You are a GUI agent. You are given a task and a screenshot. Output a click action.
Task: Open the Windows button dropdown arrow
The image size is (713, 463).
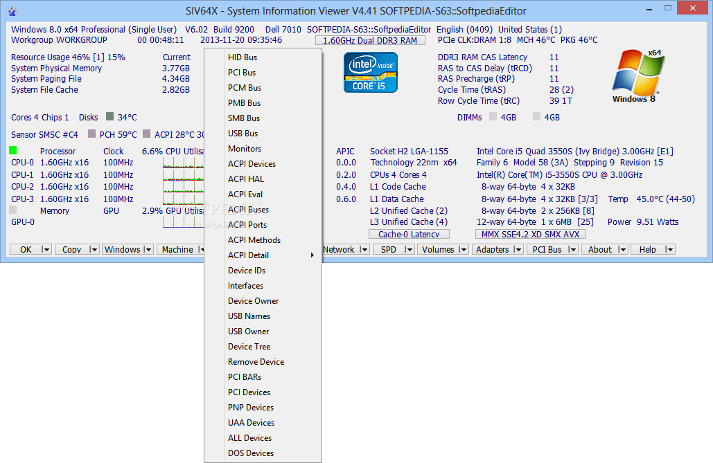point(148,249)
